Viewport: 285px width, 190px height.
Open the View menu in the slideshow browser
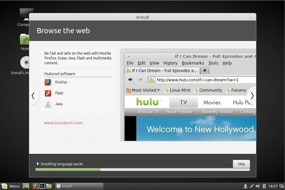[x=154, y=63]
